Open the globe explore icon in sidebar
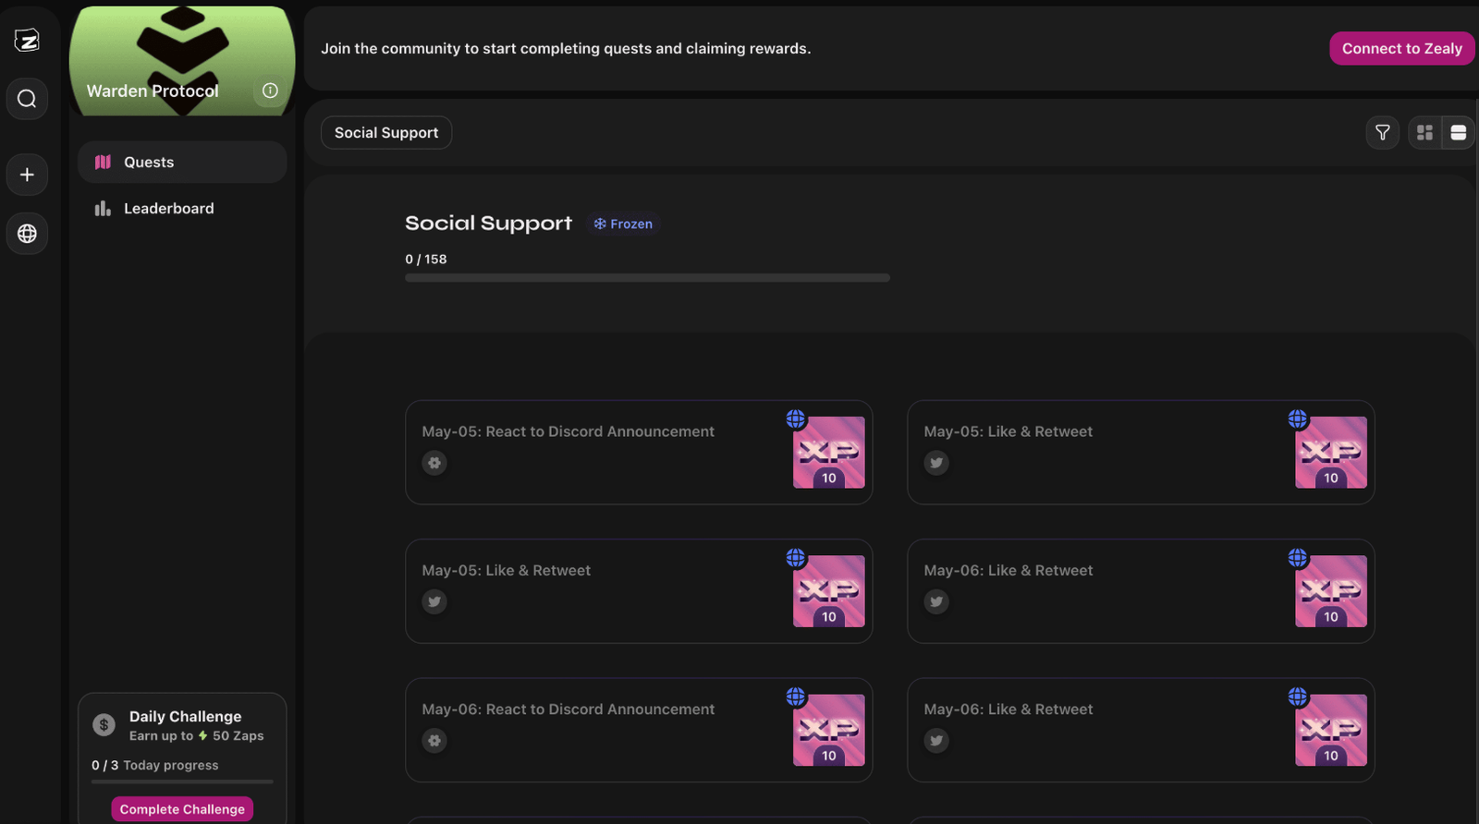The height and width of the screenshot is (824, 1479). point(27,234)
